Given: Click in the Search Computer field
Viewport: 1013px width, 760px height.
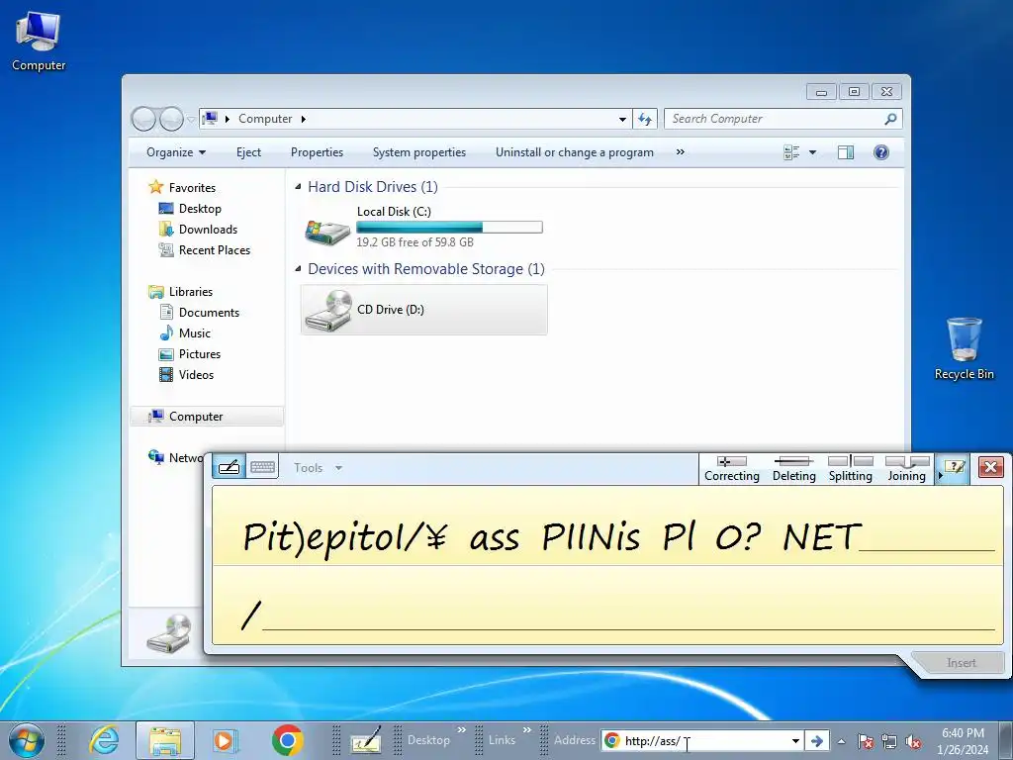Looking at the screenshot, I should [x=776, y=119].
